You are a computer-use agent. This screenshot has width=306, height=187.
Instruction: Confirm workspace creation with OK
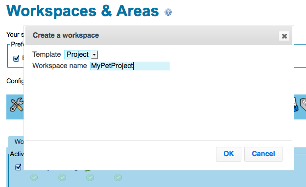[229, 154]
